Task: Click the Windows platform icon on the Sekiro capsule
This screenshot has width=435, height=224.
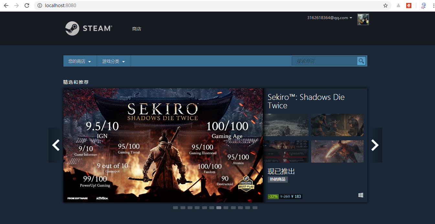Action: coord(360,195)
